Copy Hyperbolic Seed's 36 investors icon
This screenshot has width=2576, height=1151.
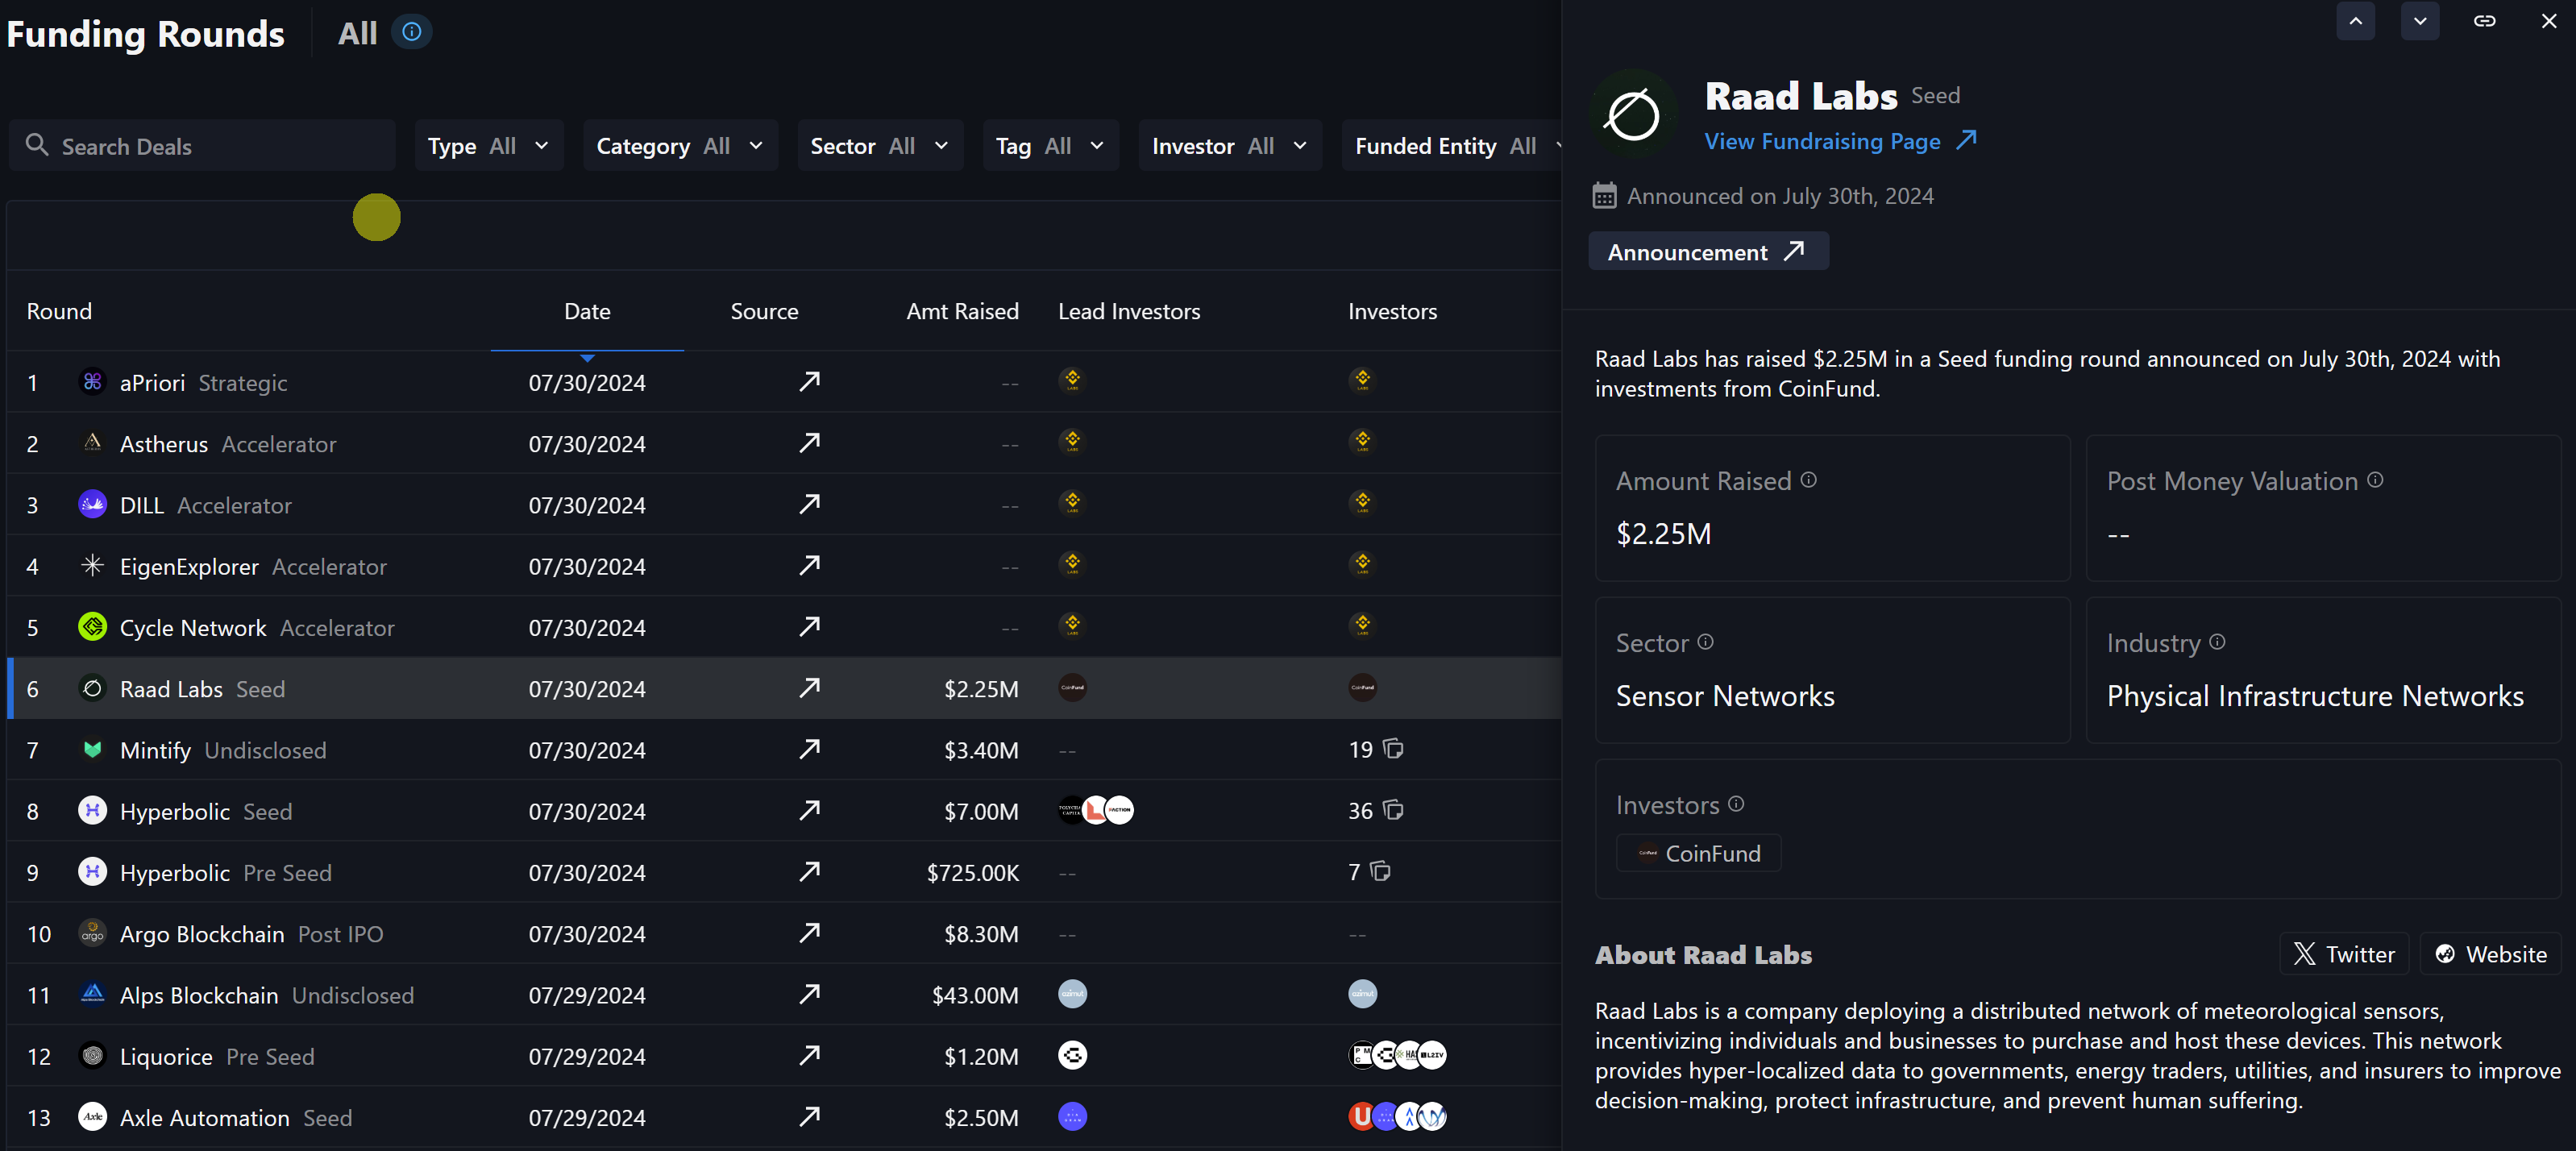(1393, 809)
